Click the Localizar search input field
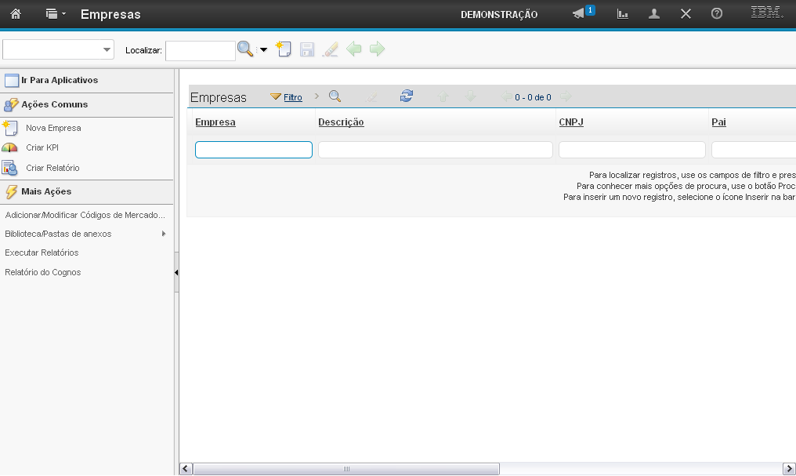796x476 pixels. (200, 50)
